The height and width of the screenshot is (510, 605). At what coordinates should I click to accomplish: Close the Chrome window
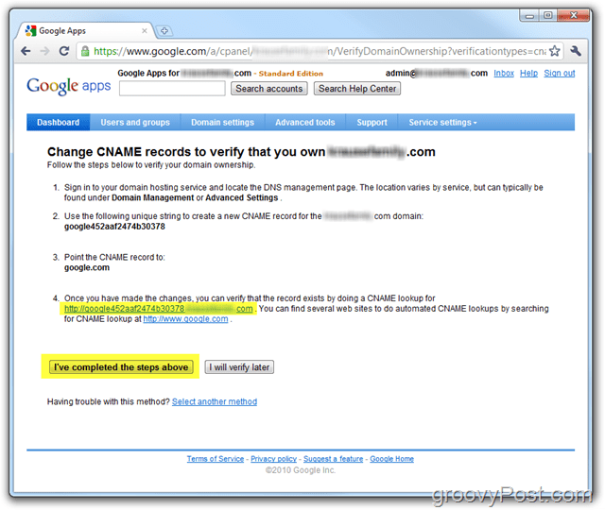click(x=574, y=16)
